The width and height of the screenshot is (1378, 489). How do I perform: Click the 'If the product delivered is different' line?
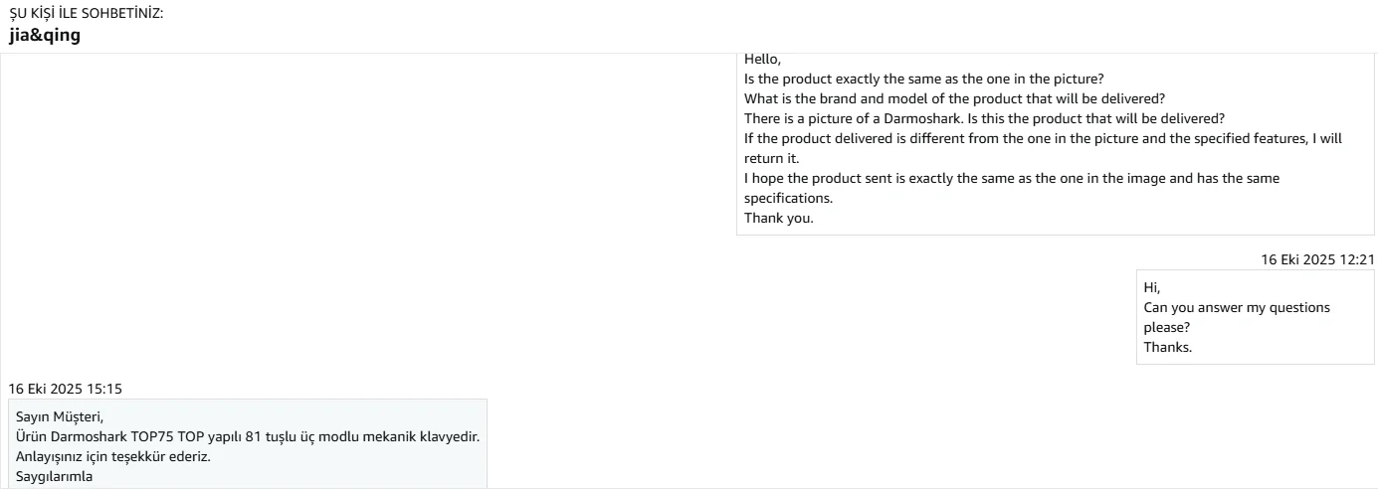pos(1043,138)
